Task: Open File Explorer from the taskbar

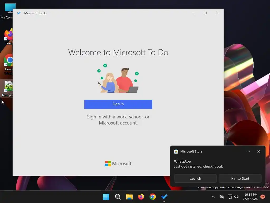Action: click(129, 197)
